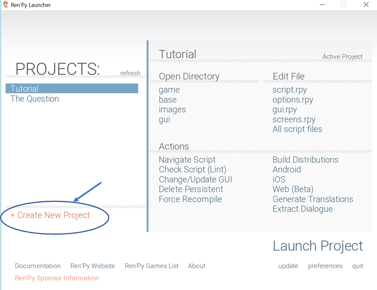The width and height of the screenshot is (377, 290).
Task: Open launcher preferences
Action: point(325,266)
